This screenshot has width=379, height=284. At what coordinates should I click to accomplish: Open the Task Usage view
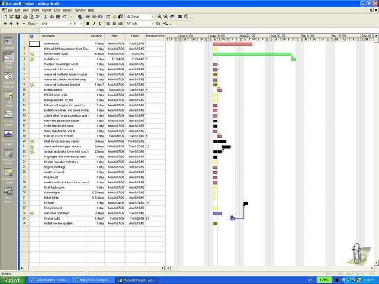[9, 98]
